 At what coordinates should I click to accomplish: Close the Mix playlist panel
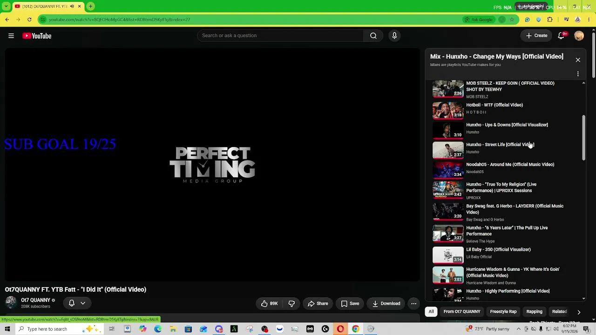(578, 60)
